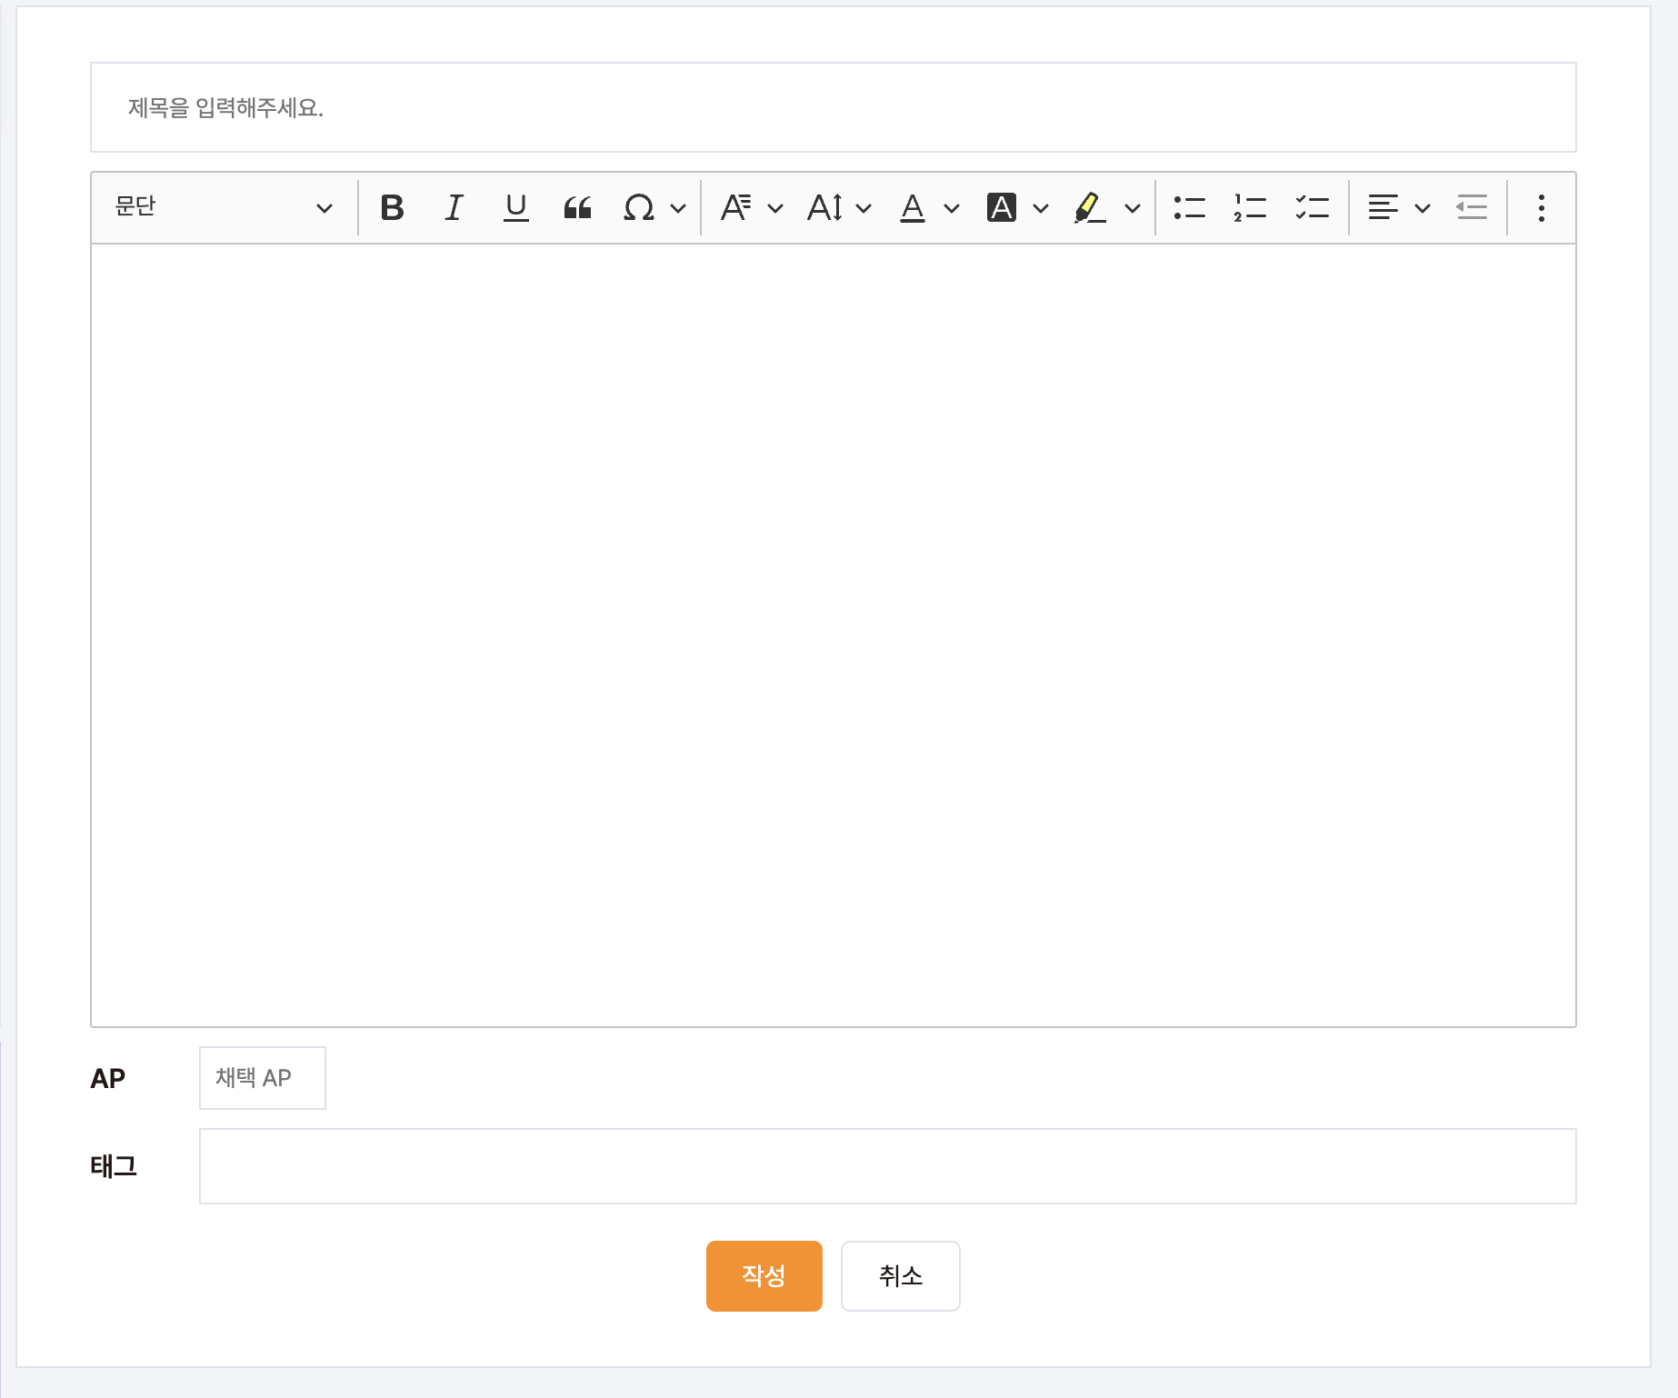This screenshot has width=1678, height=1398.
Task: Open the 문단 paragraph style dropdown
Action: click(x=224, y=208)
